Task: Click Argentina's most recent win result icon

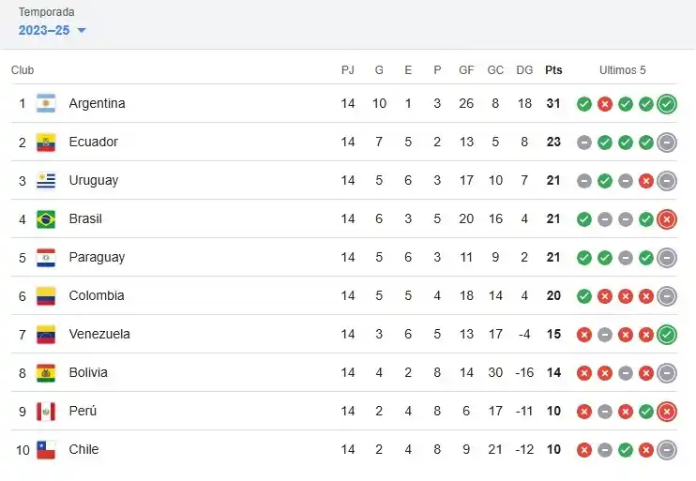Action: (x=667, y=103)
